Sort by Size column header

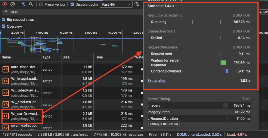coord(77,57)
